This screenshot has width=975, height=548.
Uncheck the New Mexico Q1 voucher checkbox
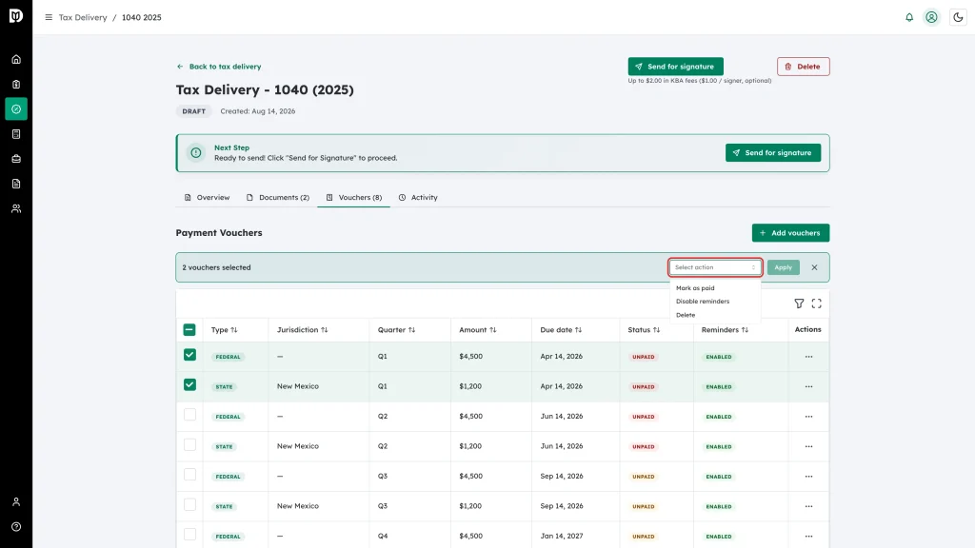[189, 384]
